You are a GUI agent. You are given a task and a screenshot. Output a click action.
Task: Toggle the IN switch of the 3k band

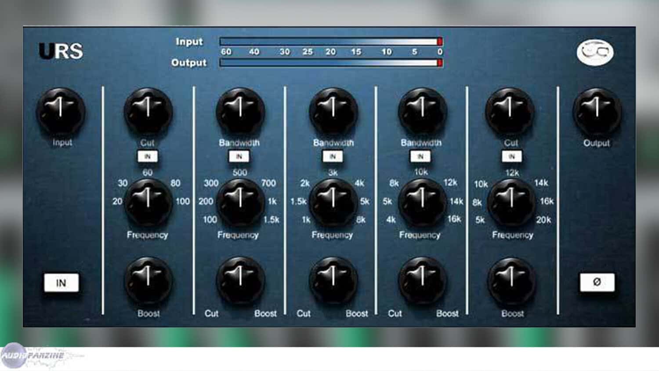click(x=333, y=156)
